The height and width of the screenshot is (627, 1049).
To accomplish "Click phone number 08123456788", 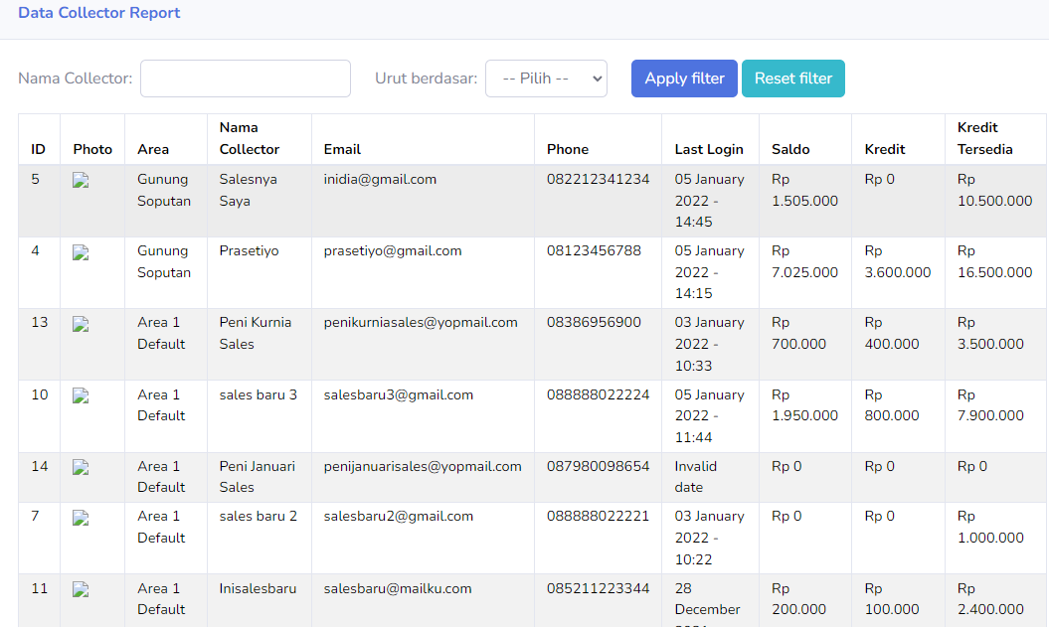I will click(594, 251).
